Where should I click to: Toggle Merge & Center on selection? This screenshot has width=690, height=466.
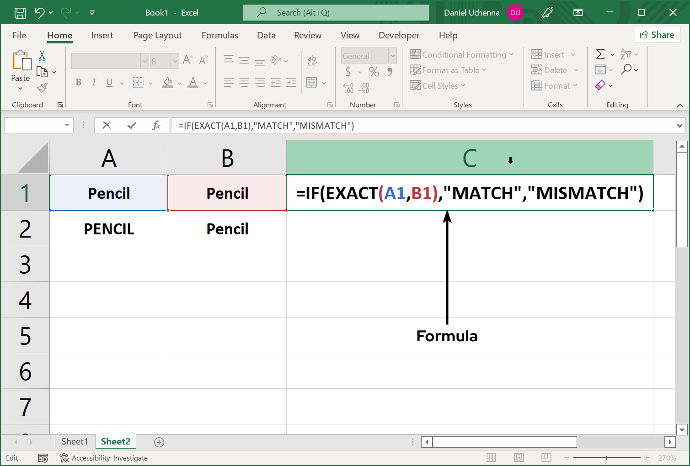pyautogui.click(x=311, y=82)
